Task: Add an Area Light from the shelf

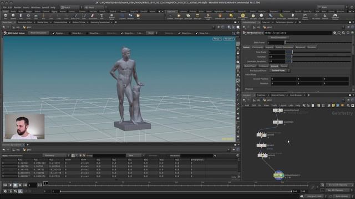Action: 197,16
